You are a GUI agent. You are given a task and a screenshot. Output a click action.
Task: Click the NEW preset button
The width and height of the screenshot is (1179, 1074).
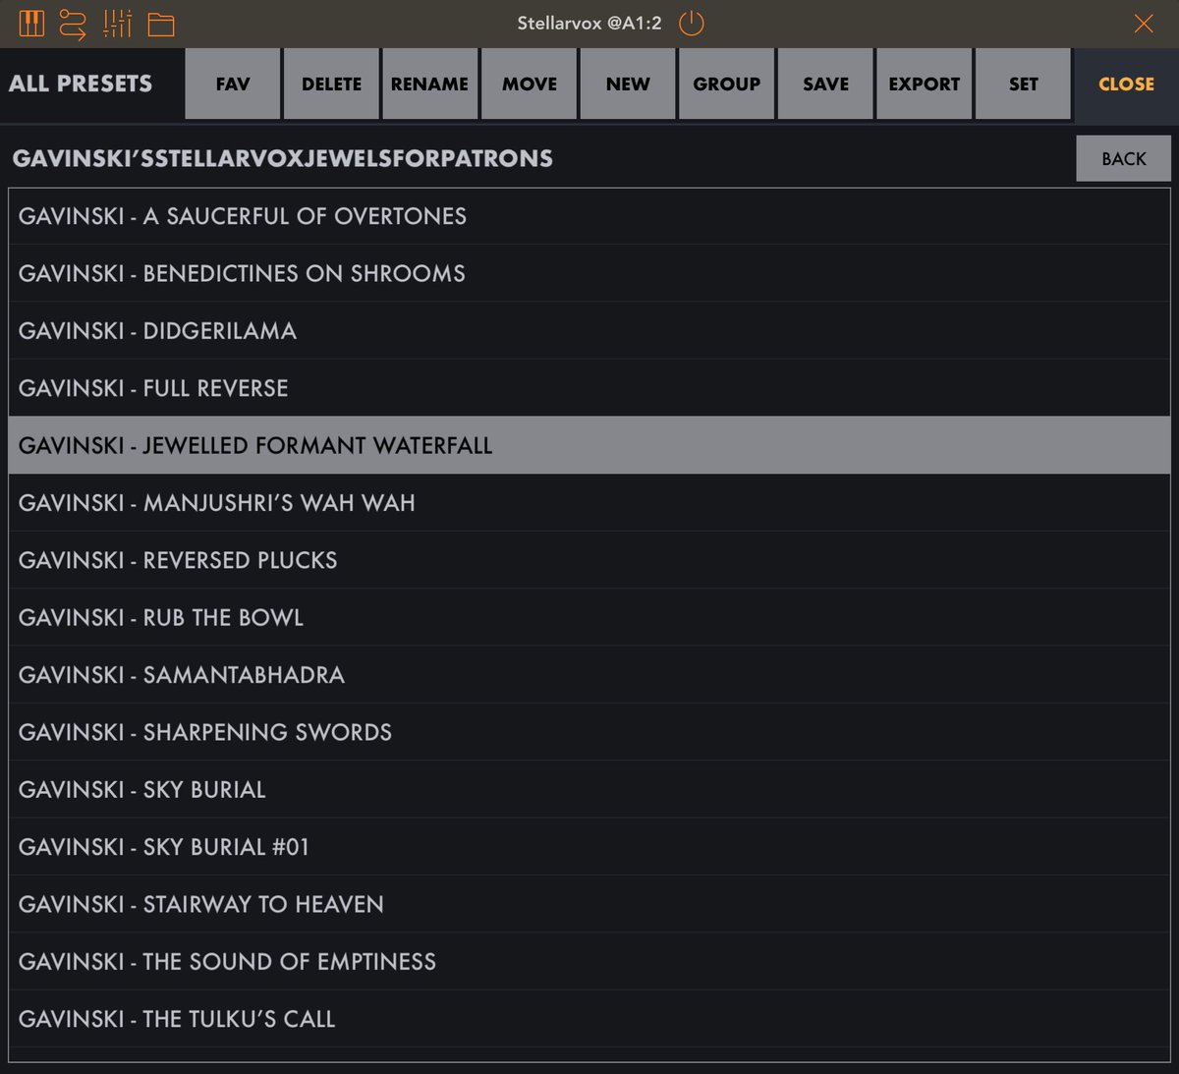click(x=628, y=85)
